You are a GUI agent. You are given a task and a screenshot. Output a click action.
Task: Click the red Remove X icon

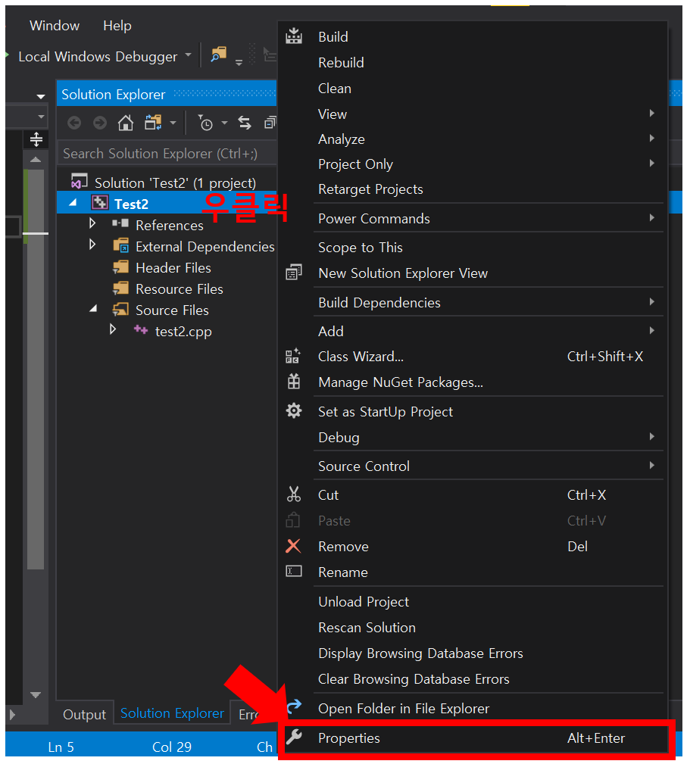pos(293,546)
